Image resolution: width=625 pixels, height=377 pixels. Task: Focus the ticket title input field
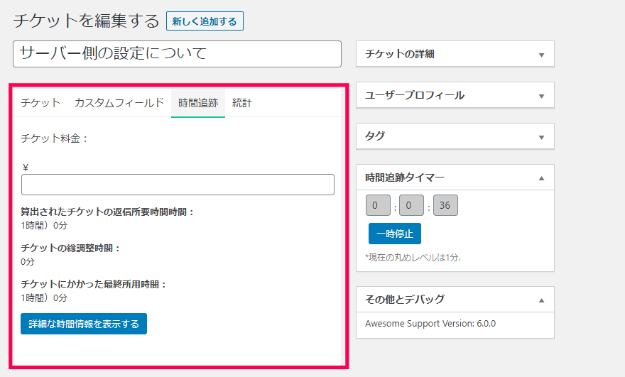(x=177, y=54)
